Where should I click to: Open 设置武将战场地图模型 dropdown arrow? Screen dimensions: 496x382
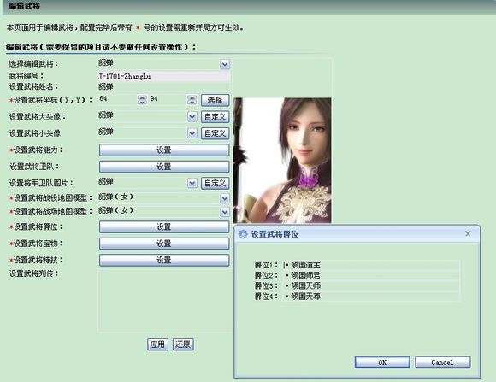(225, 212)
